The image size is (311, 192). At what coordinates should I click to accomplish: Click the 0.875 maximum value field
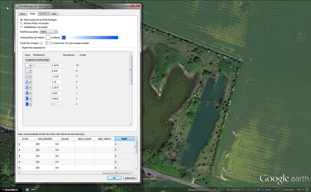(x=56, y=71)
